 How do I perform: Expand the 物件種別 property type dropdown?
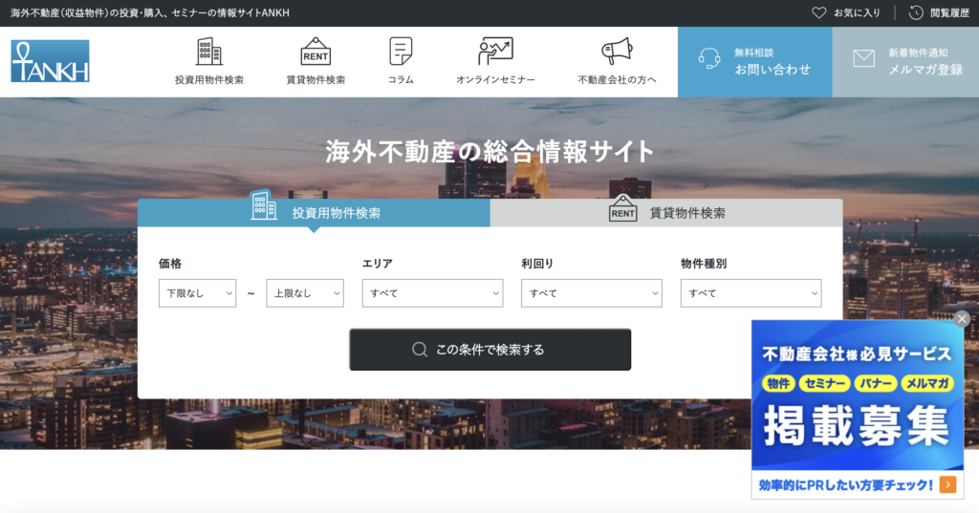[x=751, y=293]
